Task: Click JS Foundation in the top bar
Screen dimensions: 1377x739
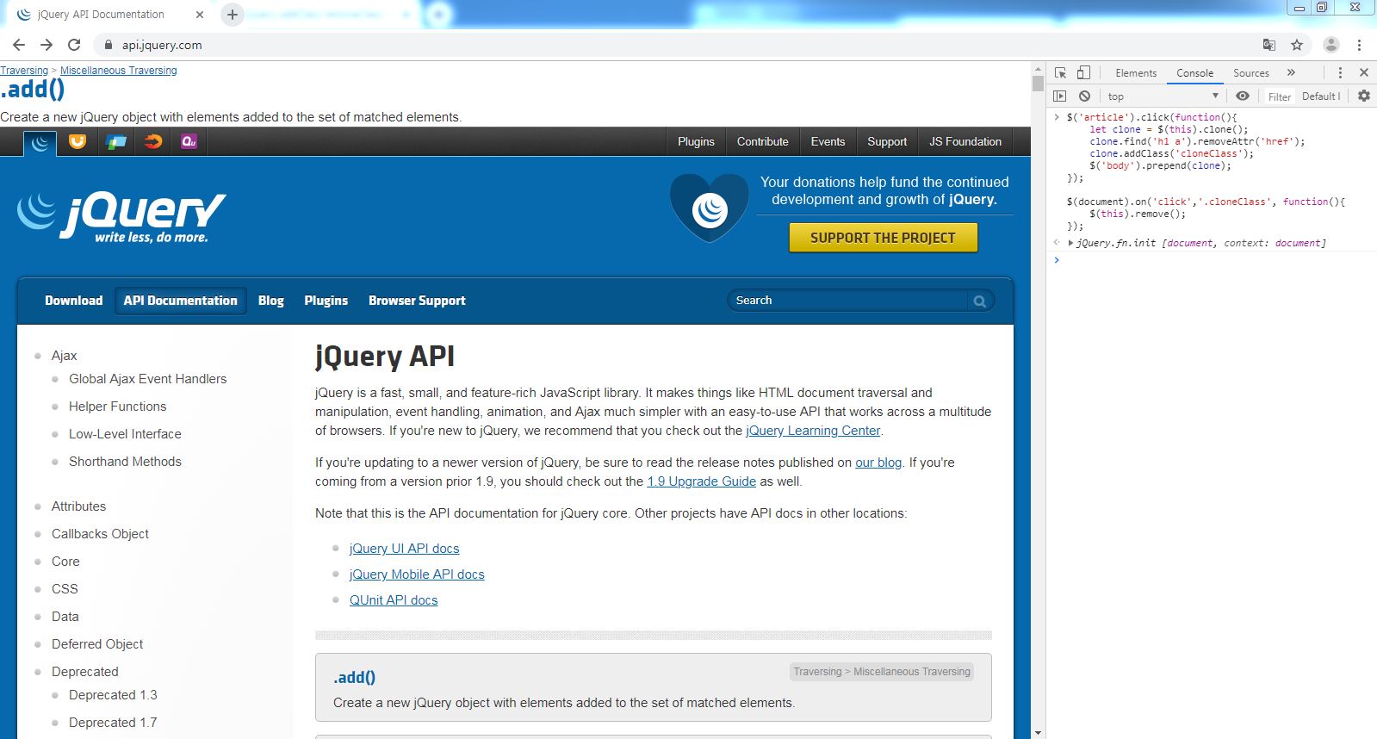Action: coord(965,142)
